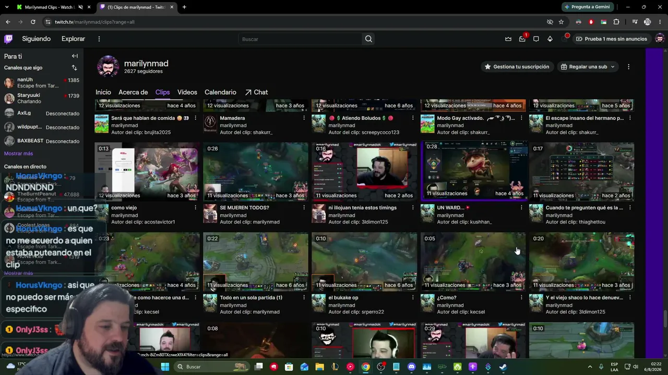
Task: Click the browser address bar URL
Action: click(94, 22)
